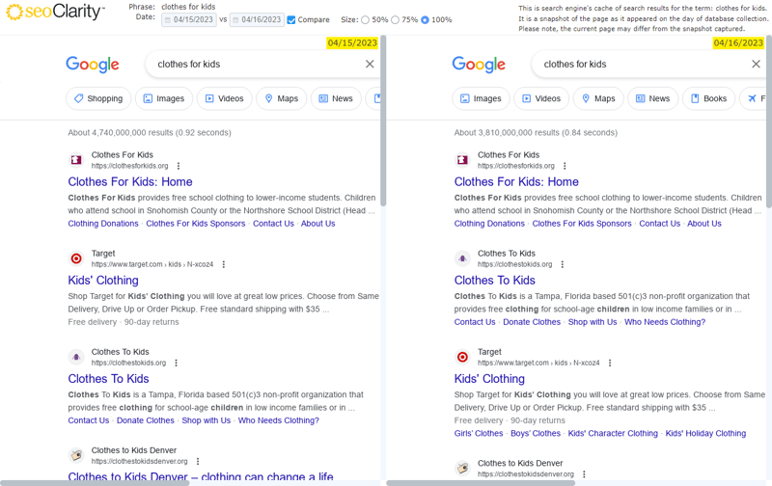Click the seoClarity logo

(55, 12)
